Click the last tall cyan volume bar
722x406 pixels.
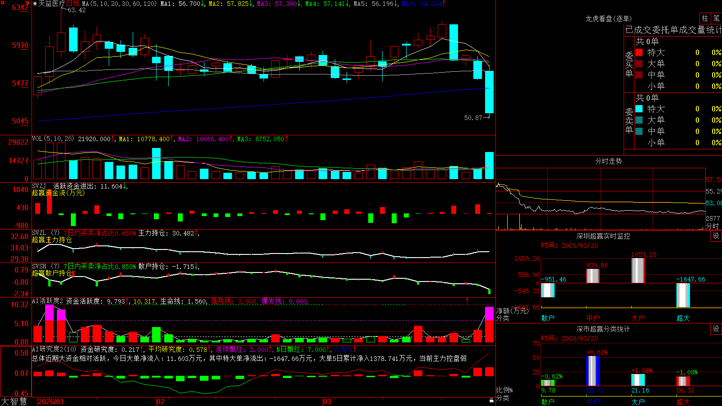489,166
